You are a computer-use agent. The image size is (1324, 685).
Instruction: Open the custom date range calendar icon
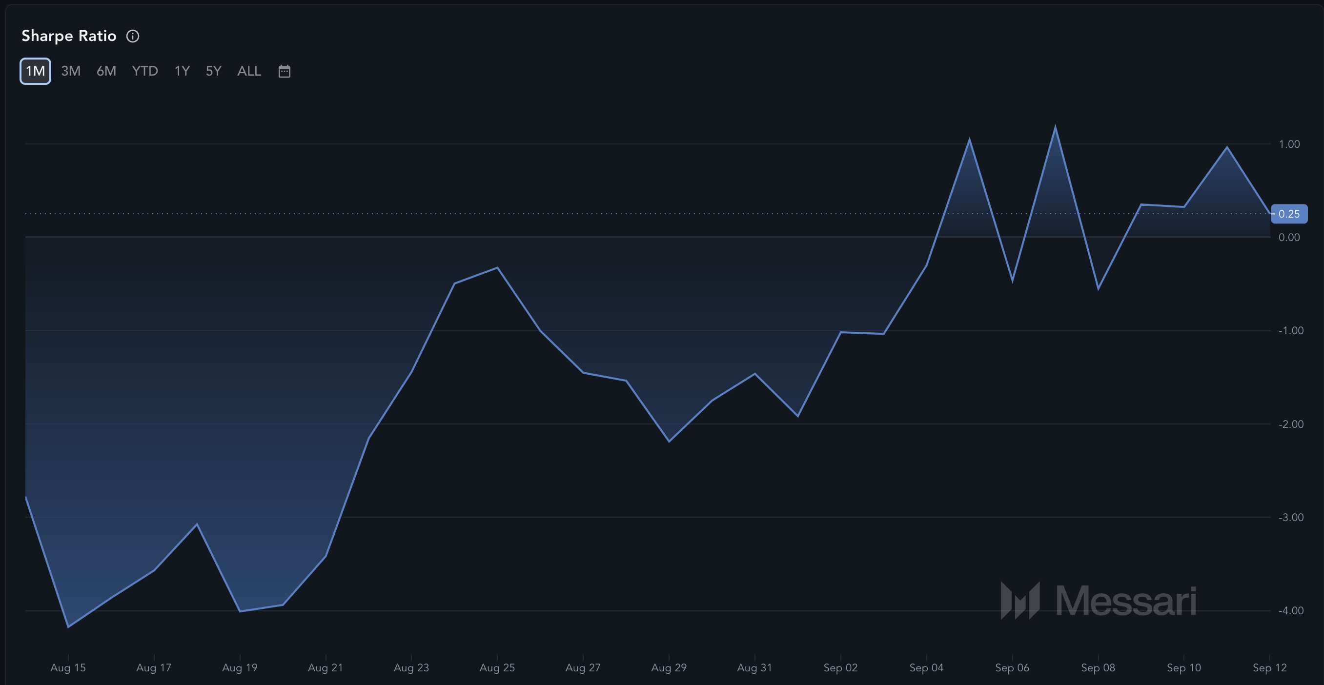(284, 71)
